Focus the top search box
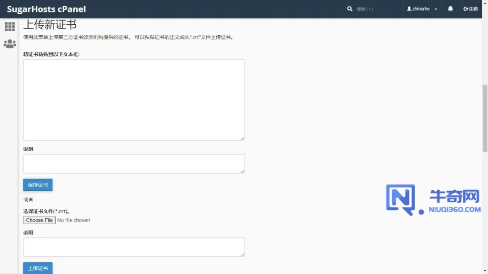Image resolution: width=488 pixels, height=274 pixels. pyautogui.click(x=376, y=9)
